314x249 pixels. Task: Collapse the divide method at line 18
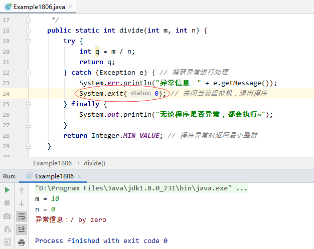coord(28,31)
